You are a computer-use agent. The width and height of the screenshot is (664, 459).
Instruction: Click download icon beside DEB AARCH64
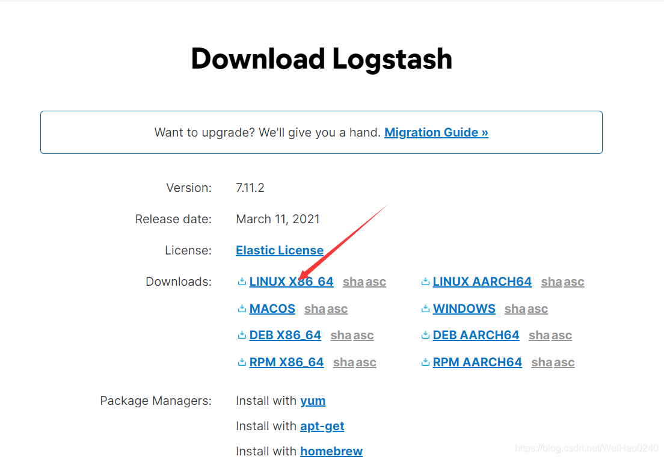(x=425, y=335)
